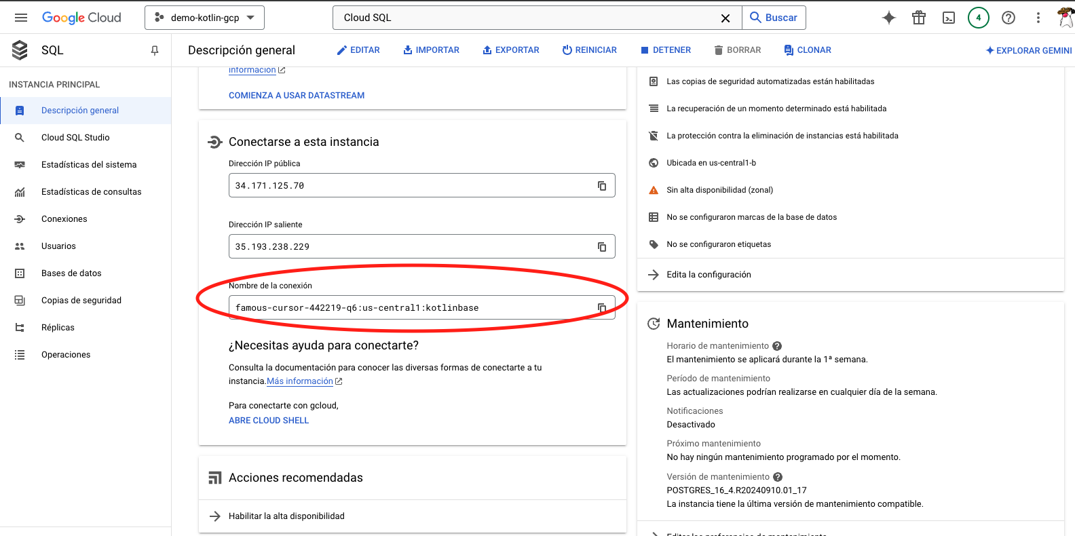Click the Conectarse a esta instancia icon
Screen dimensions: 1075x536
[x=214, y=142]
